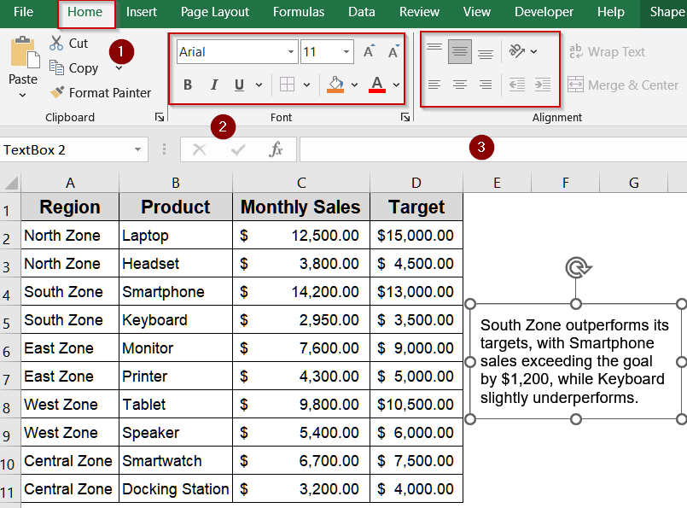Click the Align Left icon
687x508 pixels.
[434, 84]
